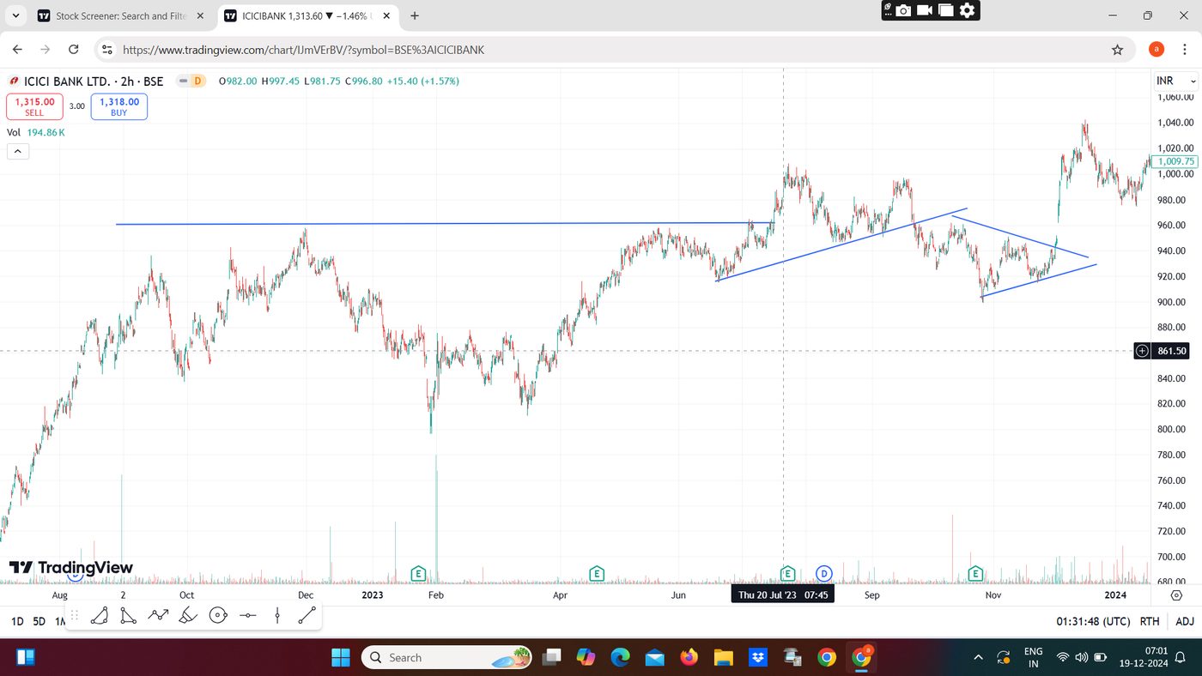Select the horizontal line tool
Image resolution: width=1202 pixels, height=676 pixels.
(x=248, y=615)
